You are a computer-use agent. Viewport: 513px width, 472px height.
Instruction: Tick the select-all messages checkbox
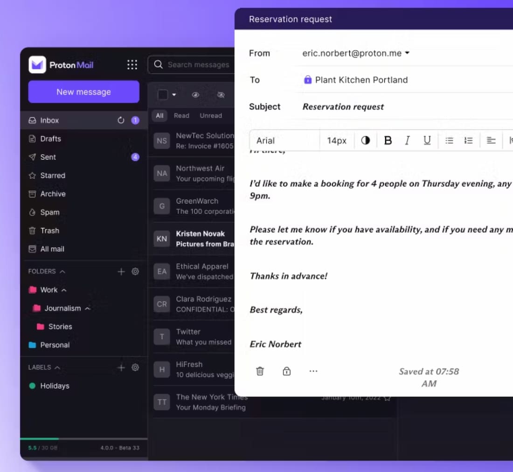coord(163,95)
